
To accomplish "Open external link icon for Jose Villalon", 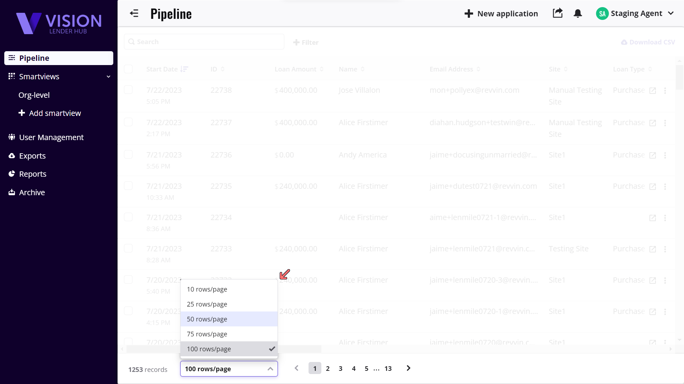I will pos(652,91).
